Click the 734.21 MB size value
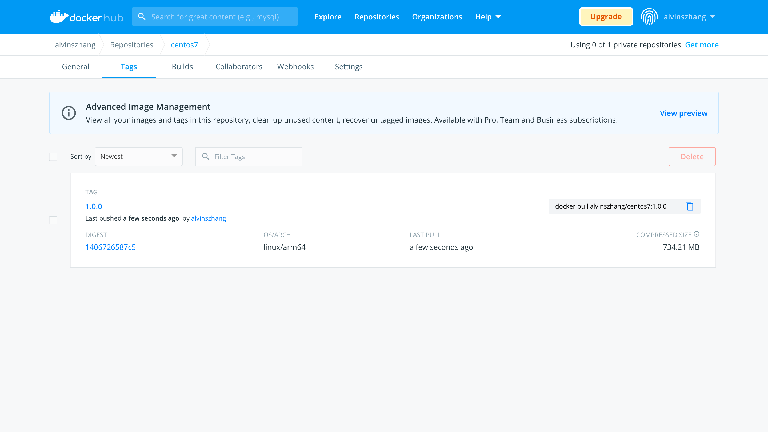Image resolution: width=768 pixels, height=432 pixels. tap(681, 247)
